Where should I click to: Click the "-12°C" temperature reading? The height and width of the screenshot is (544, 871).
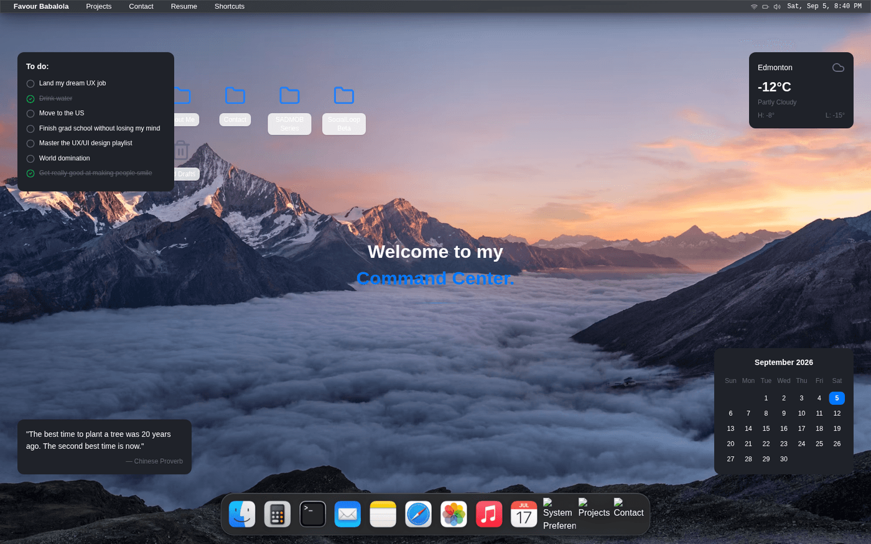tap(775, 87)
